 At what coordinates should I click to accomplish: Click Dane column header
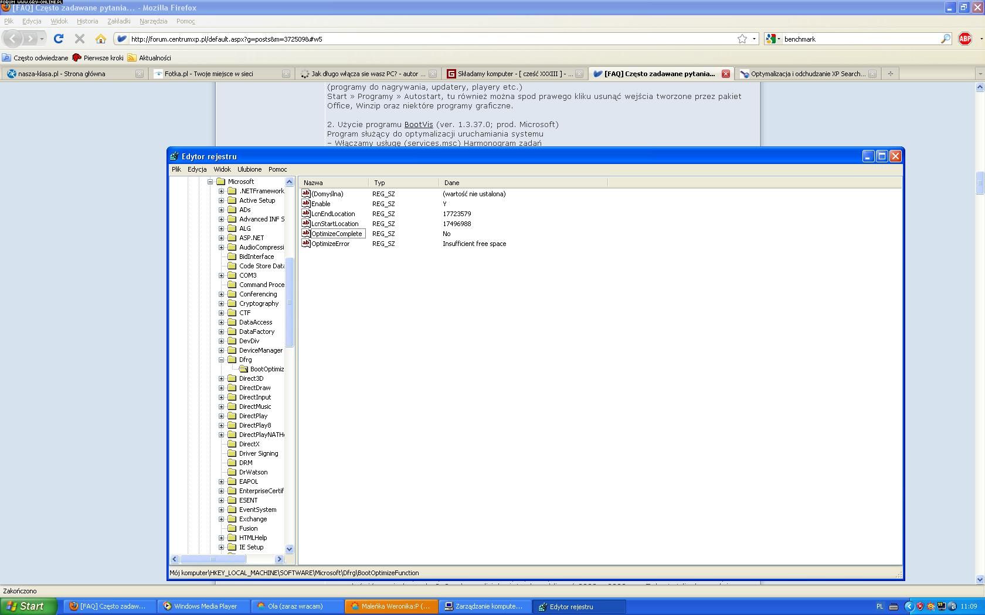pos(523,183)
